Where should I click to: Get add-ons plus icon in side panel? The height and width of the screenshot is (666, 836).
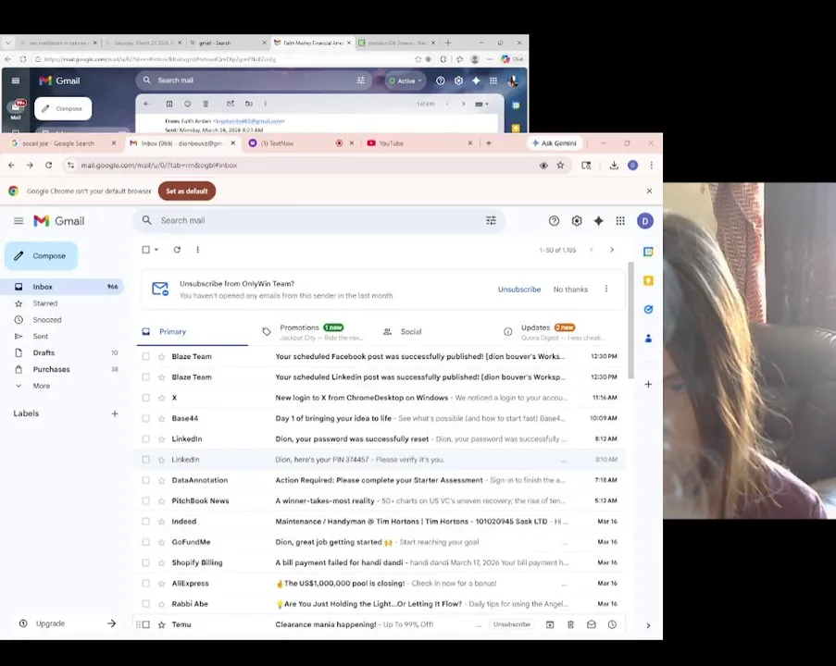(x=648, y=384)
